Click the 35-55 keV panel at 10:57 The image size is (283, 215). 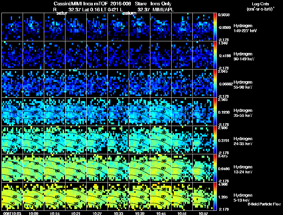[x=203, y=112]
